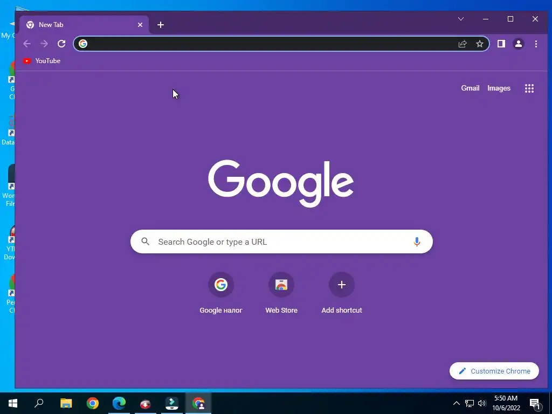Image resolution: width=552 pixels, height=414 pixels.
Task: Focus the Search Google or type URL box
Action: tap(281, 241)
